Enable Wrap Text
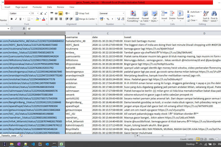Viewport: 221px width, 147px height. tap(82, 13)
